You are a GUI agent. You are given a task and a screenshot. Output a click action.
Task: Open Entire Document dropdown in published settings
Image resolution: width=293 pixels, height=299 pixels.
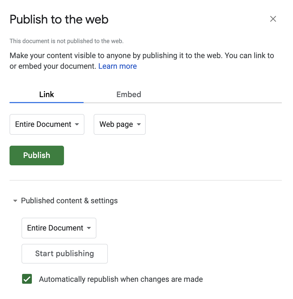coord(59,228)
